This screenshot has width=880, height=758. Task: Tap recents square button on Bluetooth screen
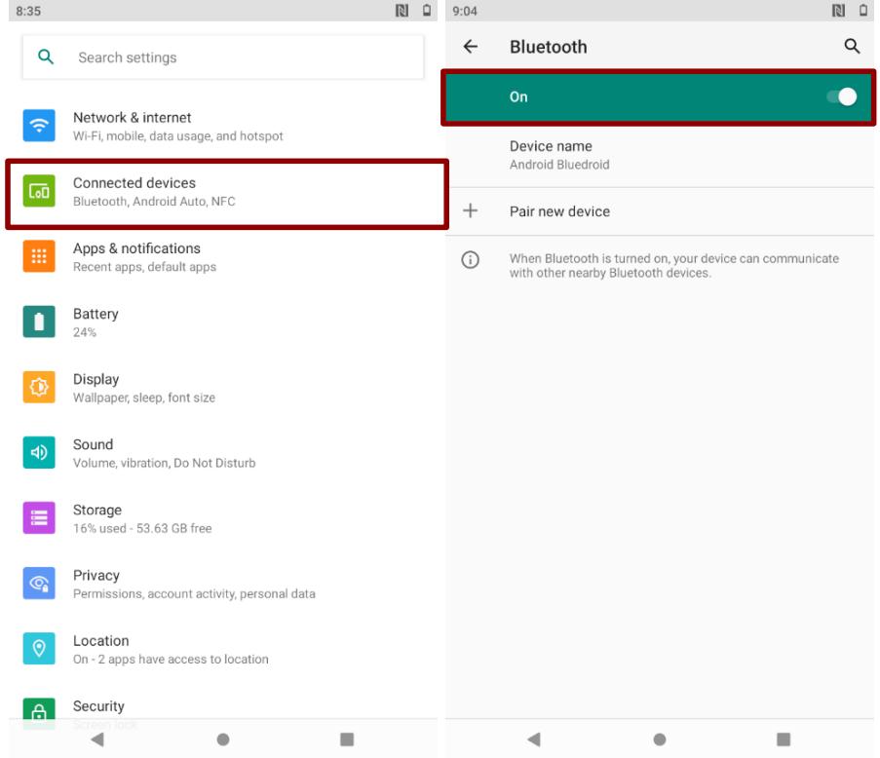tap(784, 739)
